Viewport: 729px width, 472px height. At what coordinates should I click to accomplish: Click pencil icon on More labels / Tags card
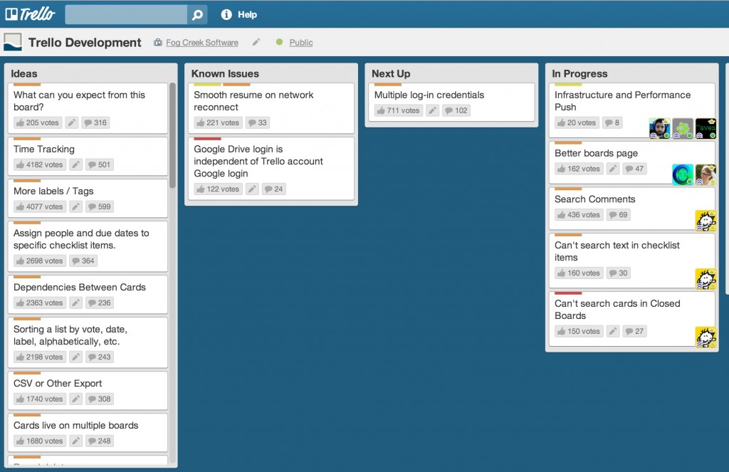coord(75,206)
